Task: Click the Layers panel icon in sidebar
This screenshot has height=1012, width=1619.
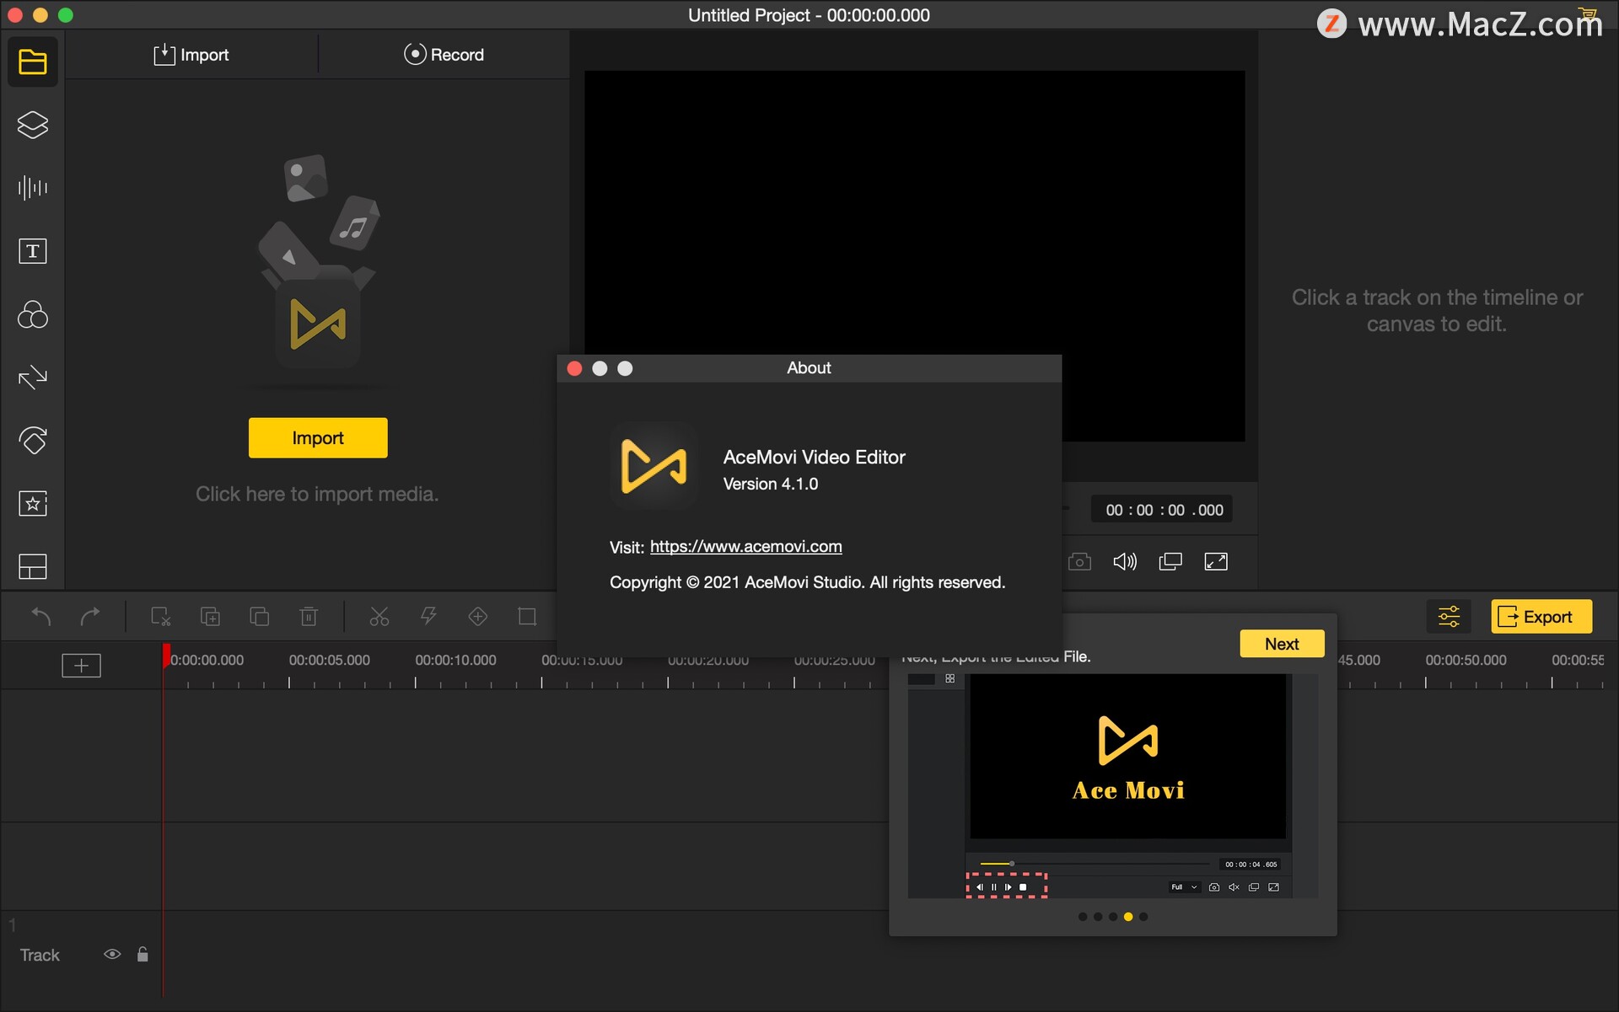Action: 31,125
